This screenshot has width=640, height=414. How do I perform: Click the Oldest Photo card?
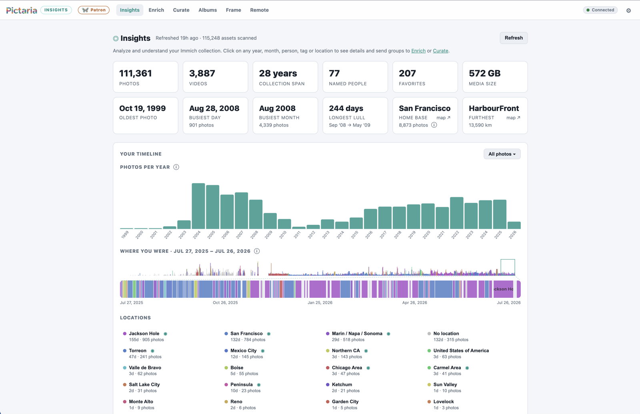pyautogui.click(x=146, y=115)
